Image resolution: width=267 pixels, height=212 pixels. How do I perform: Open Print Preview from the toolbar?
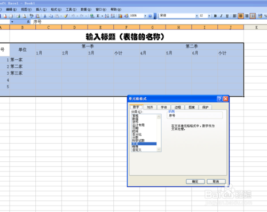pyautogui.click(x=24, y=16)
